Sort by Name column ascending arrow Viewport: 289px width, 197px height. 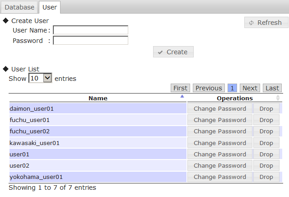(182, 97)
